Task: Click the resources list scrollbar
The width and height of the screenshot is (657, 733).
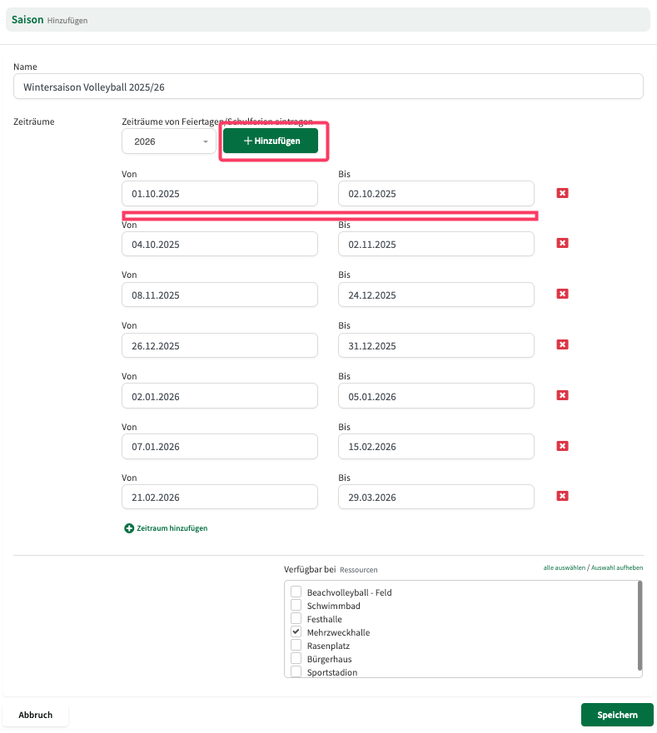Action: click(640, 626)
